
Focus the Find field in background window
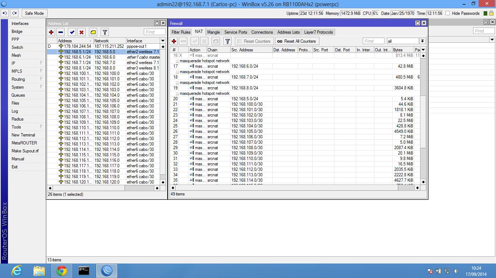click(484, 31)
